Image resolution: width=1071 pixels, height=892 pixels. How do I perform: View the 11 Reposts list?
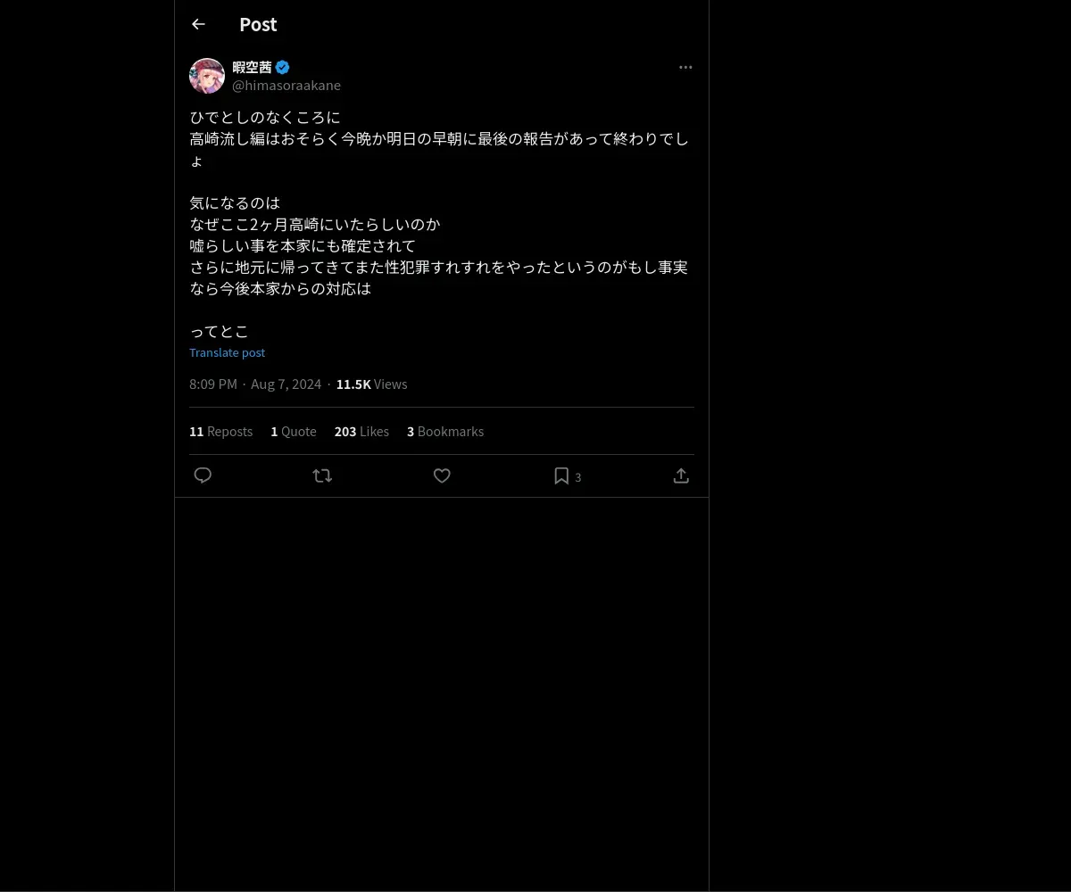pos(220,431)
